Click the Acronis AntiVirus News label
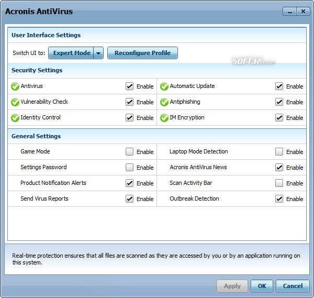 [198, 167]
